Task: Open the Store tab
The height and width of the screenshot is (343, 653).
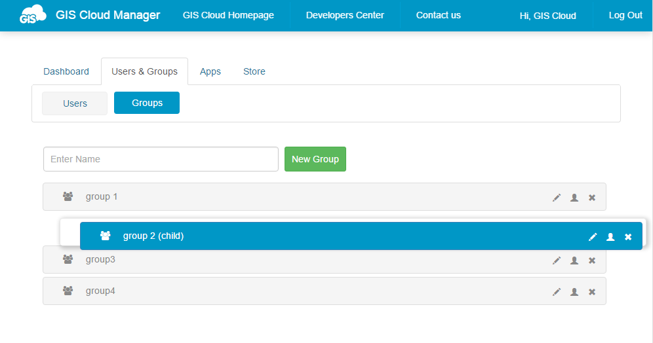Action: coord(254,71)
